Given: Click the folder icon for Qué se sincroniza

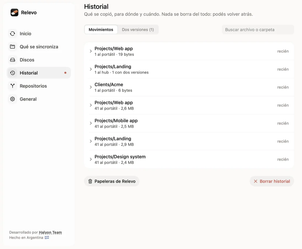Looking at the screenshot, I should tap(13, 47).
